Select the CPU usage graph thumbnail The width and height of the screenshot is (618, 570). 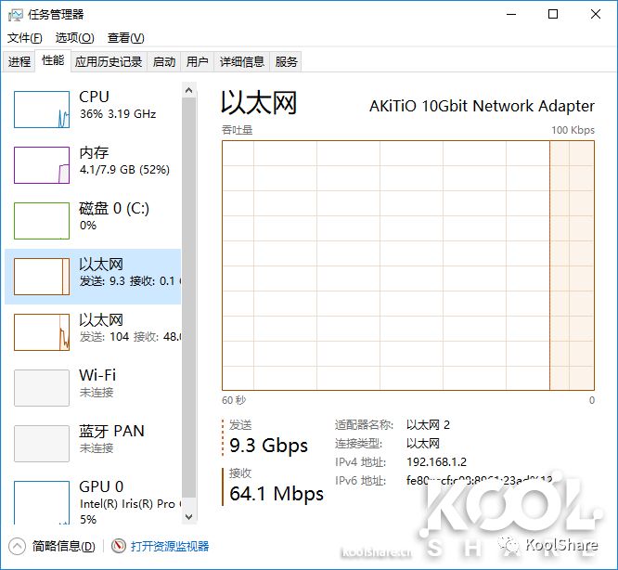tap(42, 110)
